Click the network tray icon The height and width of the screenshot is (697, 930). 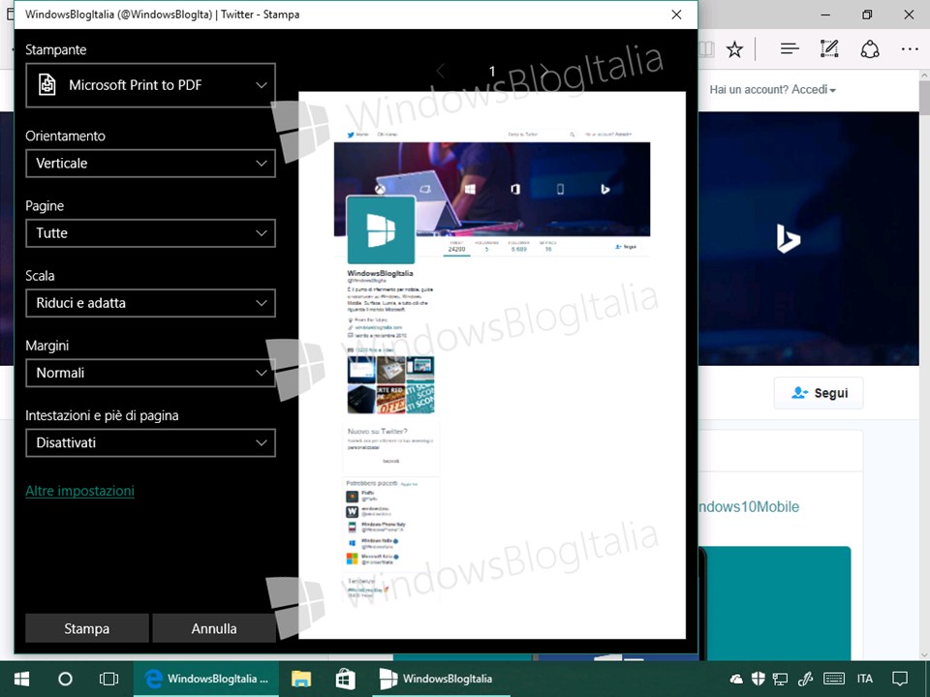coord(780,679)
